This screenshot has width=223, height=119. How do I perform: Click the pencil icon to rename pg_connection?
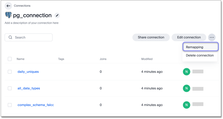57,16
